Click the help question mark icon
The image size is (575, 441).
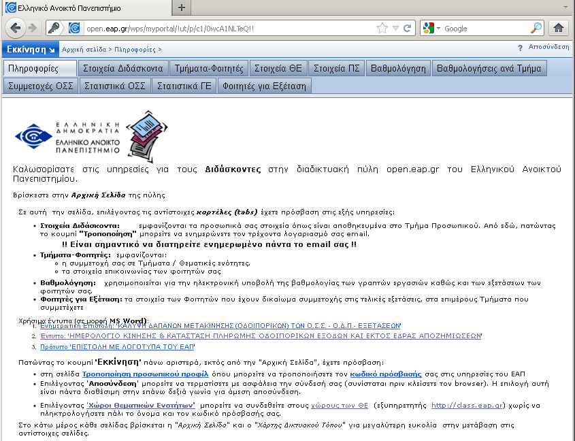click(520, 48)
